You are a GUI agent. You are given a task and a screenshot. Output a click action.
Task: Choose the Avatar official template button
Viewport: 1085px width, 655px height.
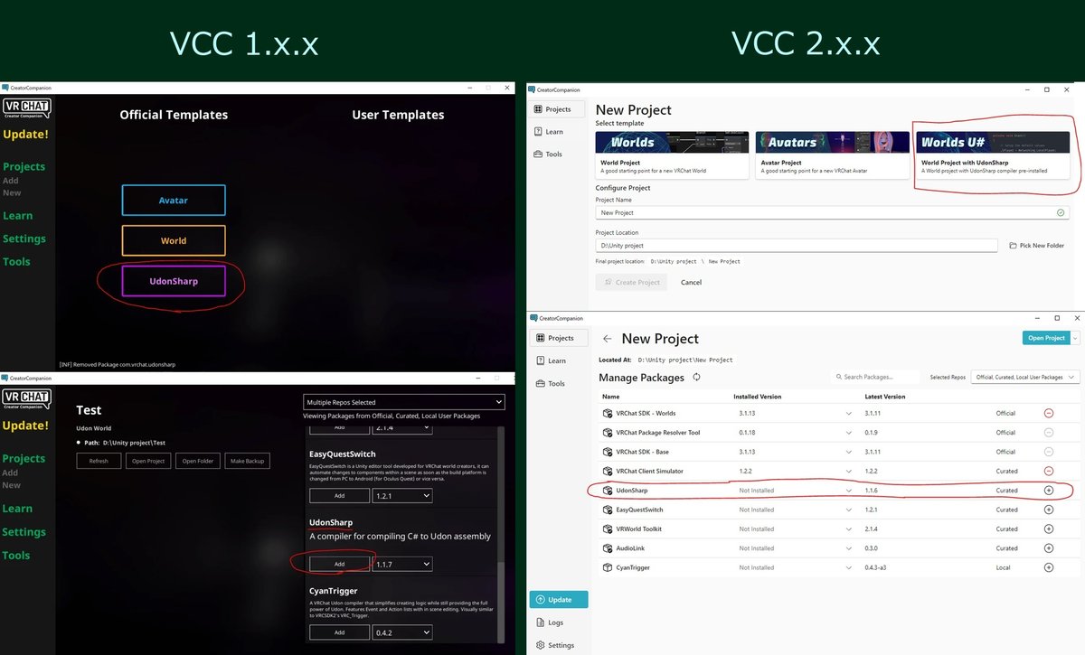pos(174,201)
